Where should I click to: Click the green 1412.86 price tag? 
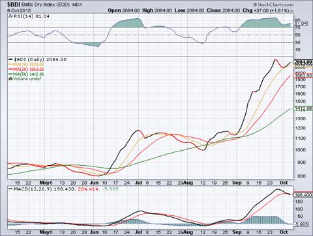coord(303,109)
